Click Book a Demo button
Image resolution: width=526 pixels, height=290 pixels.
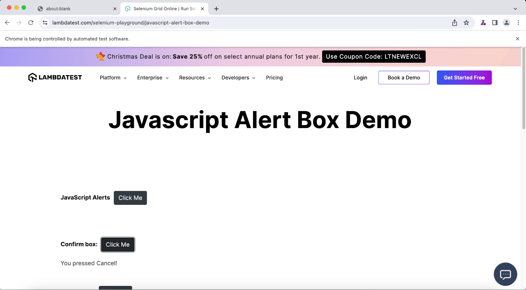(404, 78)
